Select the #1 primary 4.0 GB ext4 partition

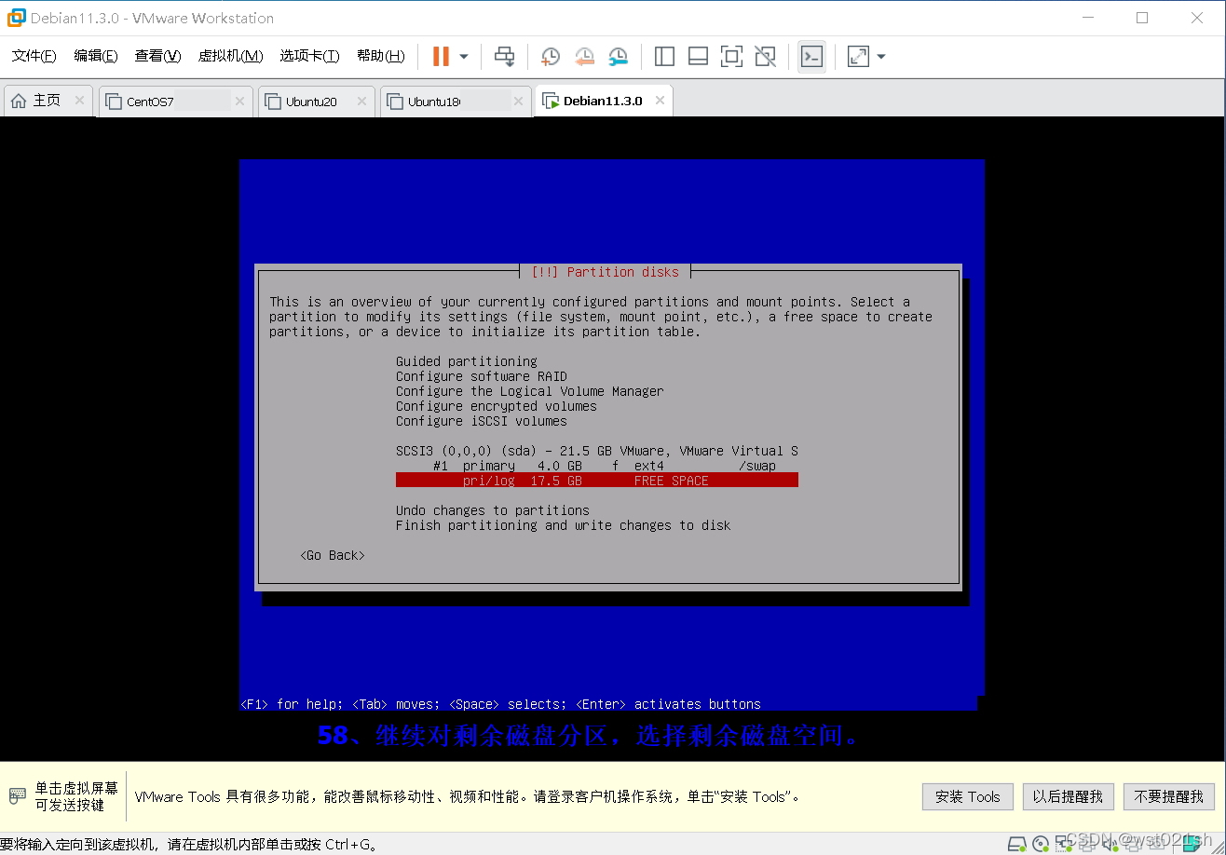pyautogui.click(x=597, y=466)
